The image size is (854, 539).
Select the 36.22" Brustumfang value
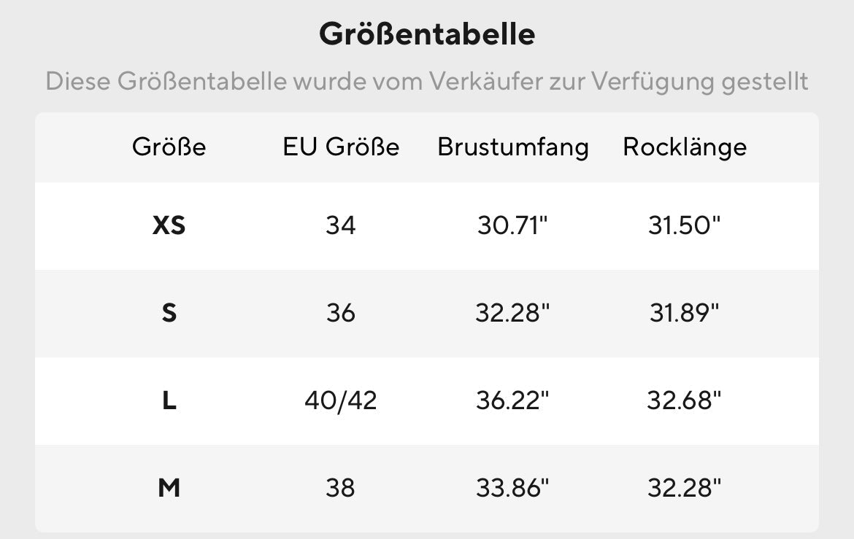512,401
